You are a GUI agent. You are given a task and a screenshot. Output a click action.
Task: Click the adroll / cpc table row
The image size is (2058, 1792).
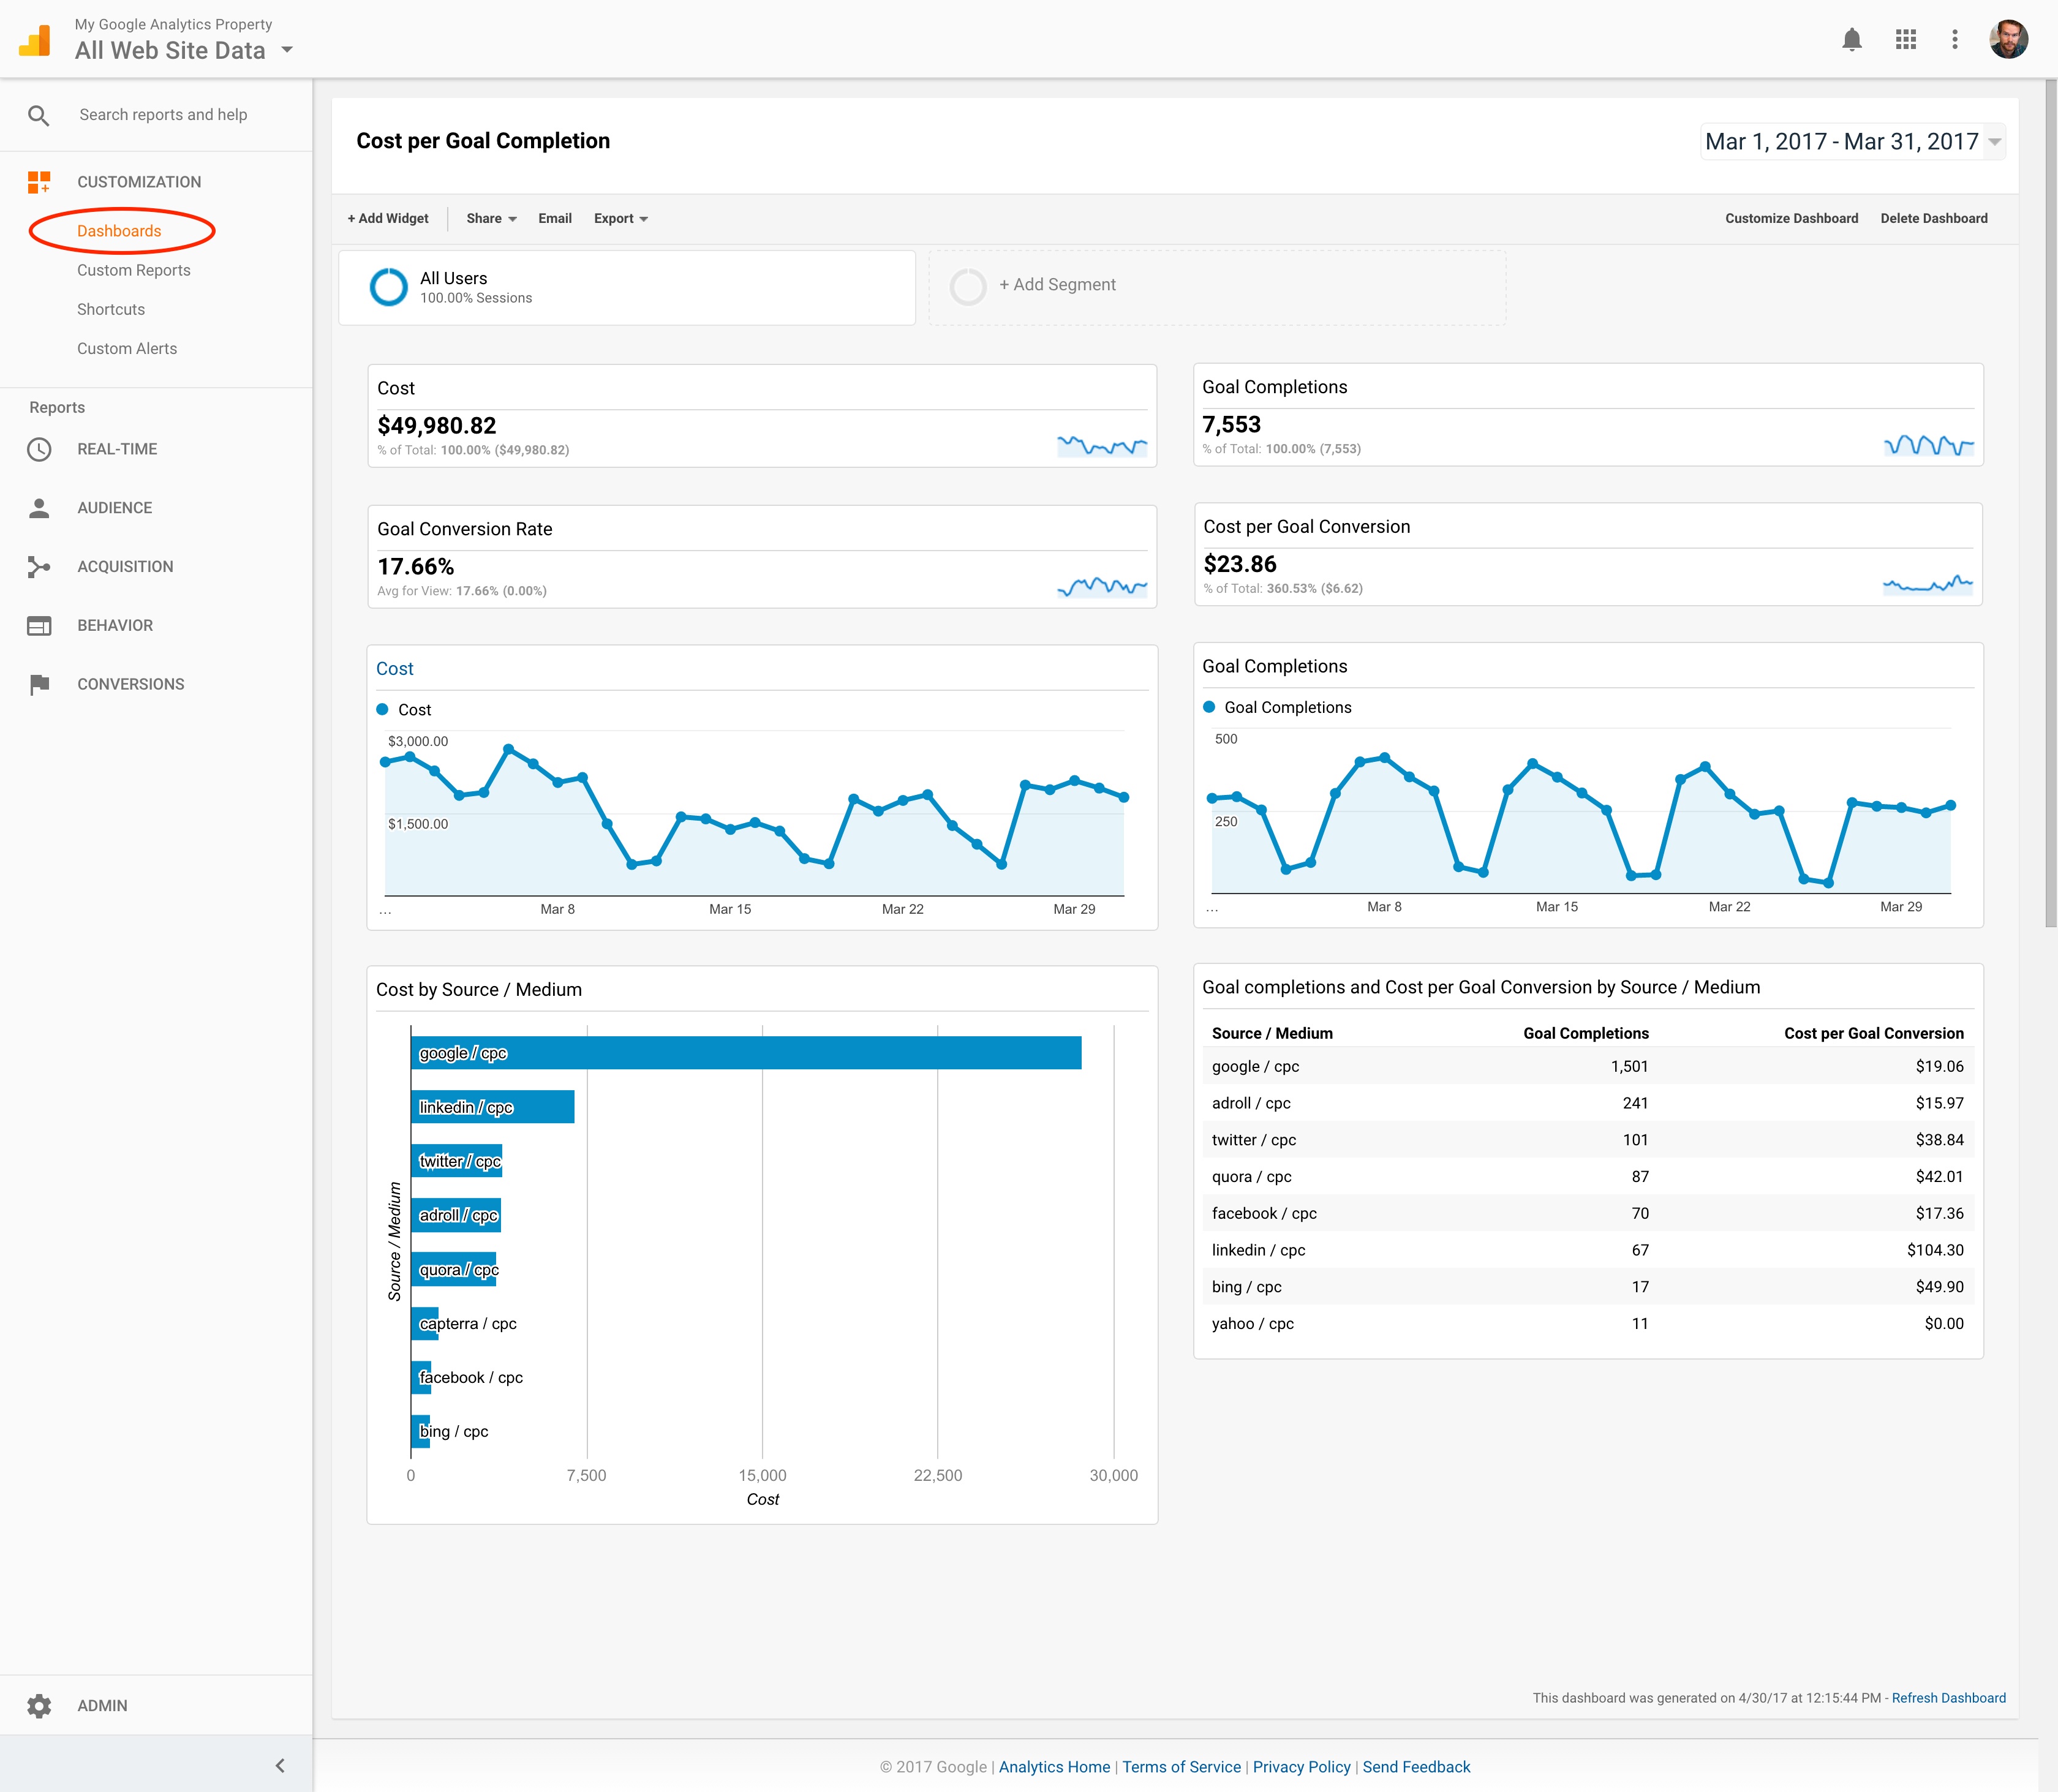(1588, 1103)
